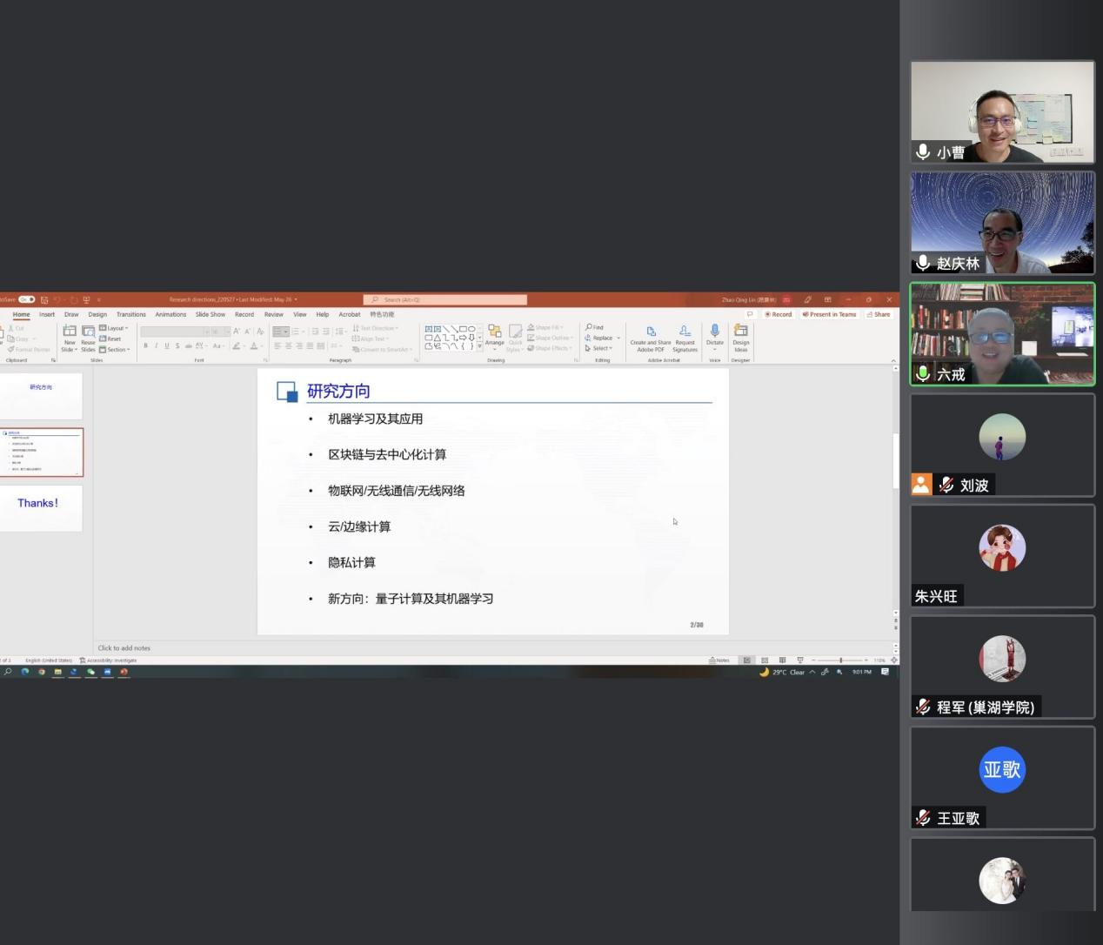1103x945 pixels.
Task: Click the Arrange icon in Drawing group
Action: coord(494,332)
